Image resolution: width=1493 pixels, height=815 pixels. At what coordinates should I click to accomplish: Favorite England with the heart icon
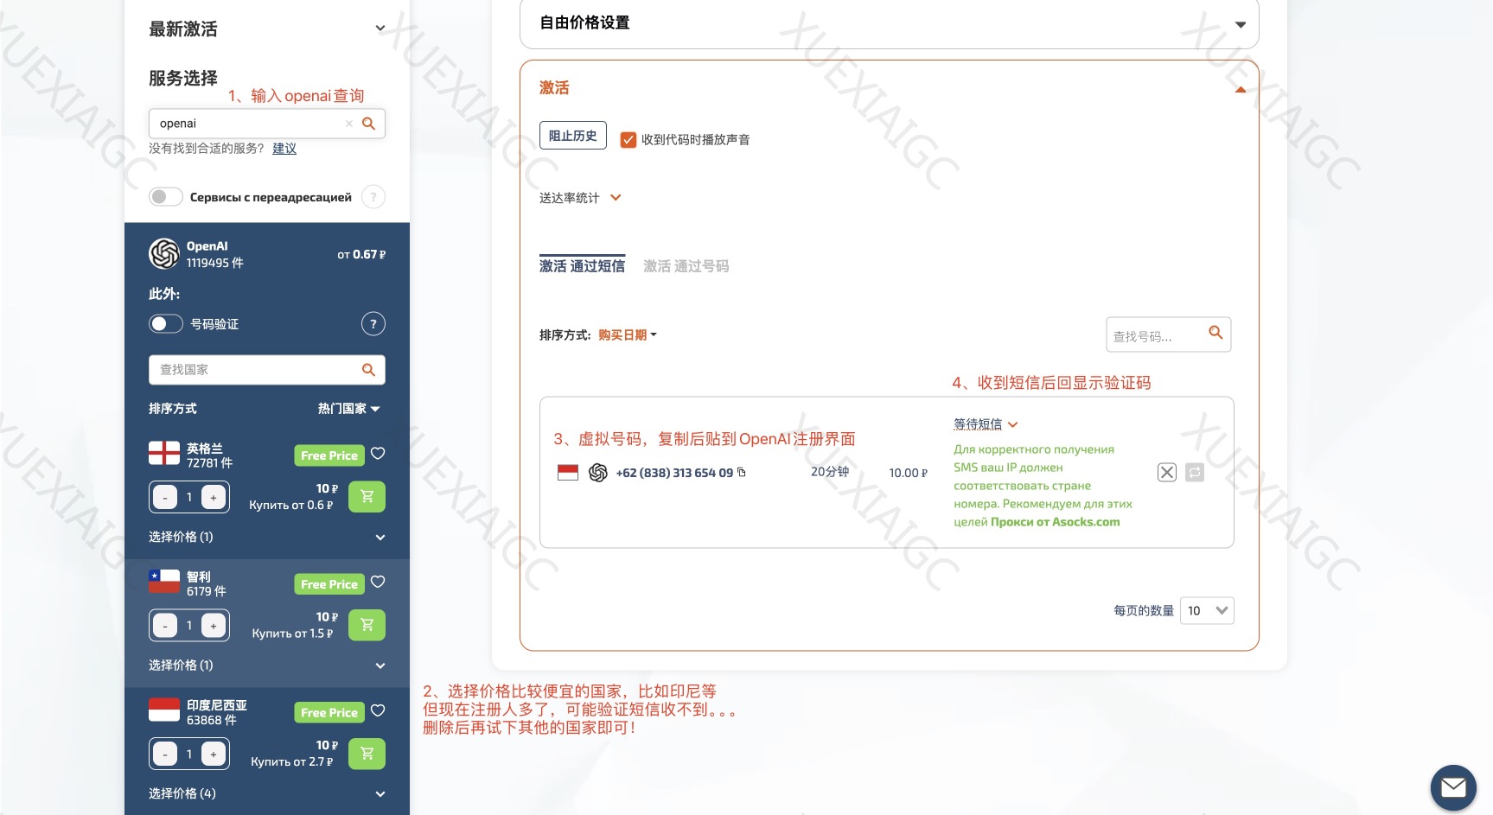click(378, 454)
